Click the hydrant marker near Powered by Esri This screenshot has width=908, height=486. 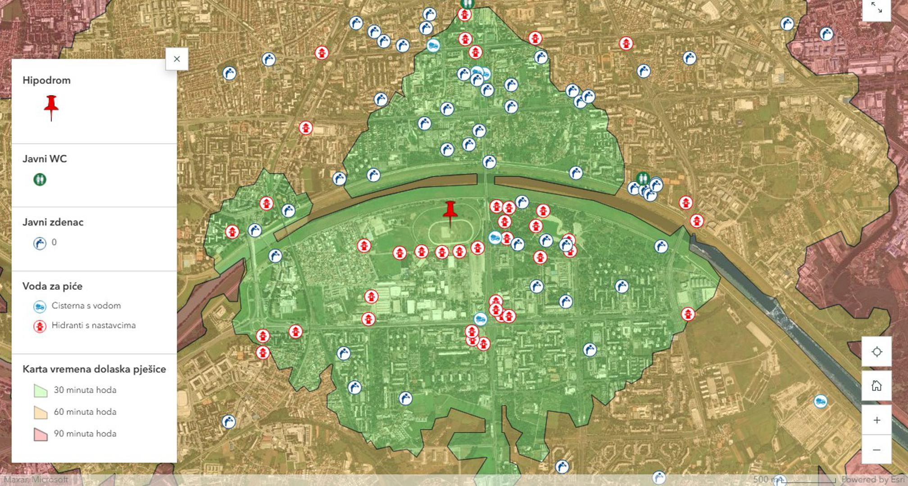pyautogui.click(x=780, y=481)
